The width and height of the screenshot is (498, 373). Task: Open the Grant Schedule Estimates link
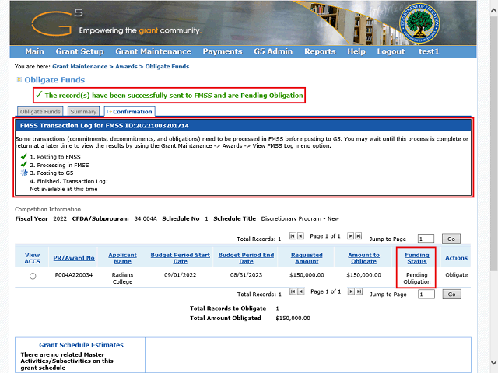click(x=81, y=345)
